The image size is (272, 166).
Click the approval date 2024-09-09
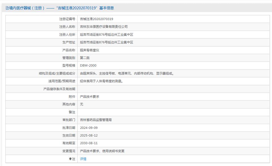[x=90, y=127]
